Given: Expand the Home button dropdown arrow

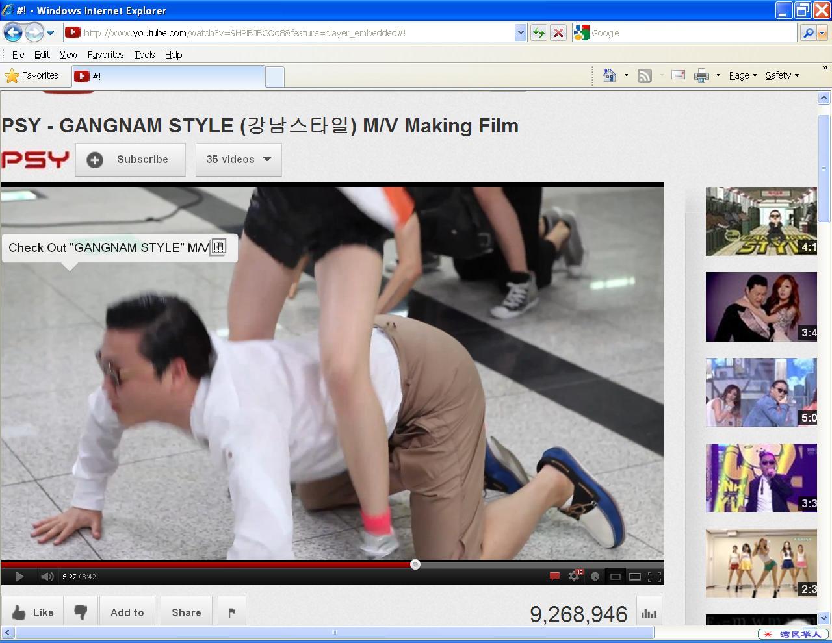Looking at the screenshot, I should (626, 75).
